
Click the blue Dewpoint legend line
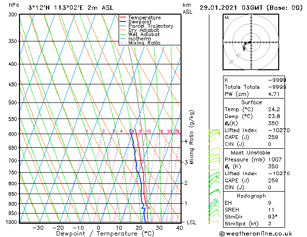tap(123, 22)
